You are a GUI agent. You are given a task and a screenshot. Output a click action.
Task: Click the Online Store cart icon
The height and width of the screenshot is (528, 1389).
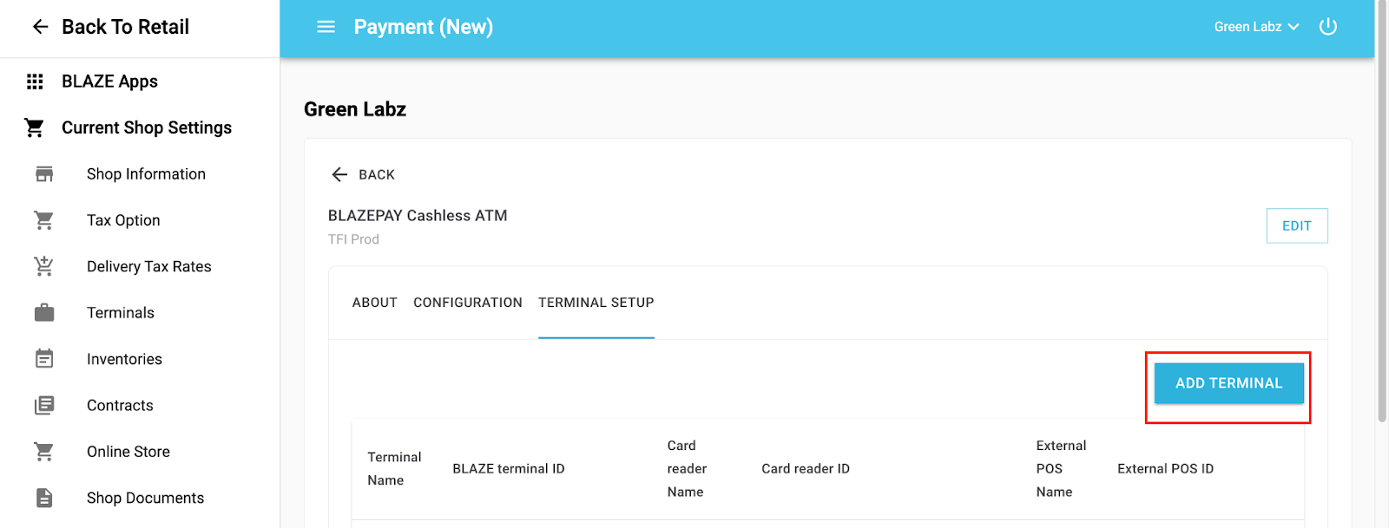pos(44,452)
